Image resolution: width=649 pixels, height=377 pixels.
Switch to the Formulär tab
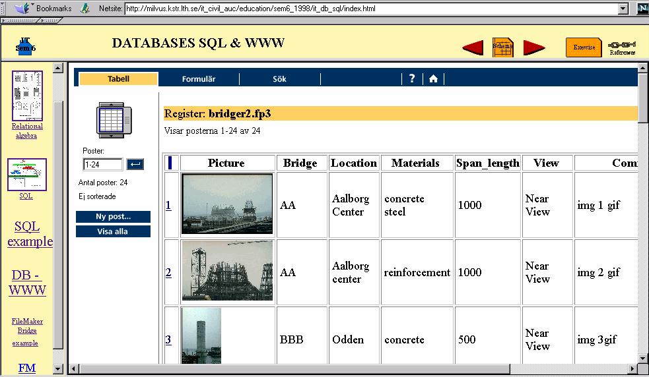[x=199, y=79]
